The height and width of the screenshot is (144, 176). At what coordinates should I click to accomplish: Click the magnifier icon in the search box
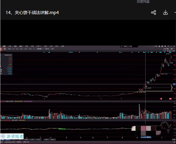[x=121, y=46]
